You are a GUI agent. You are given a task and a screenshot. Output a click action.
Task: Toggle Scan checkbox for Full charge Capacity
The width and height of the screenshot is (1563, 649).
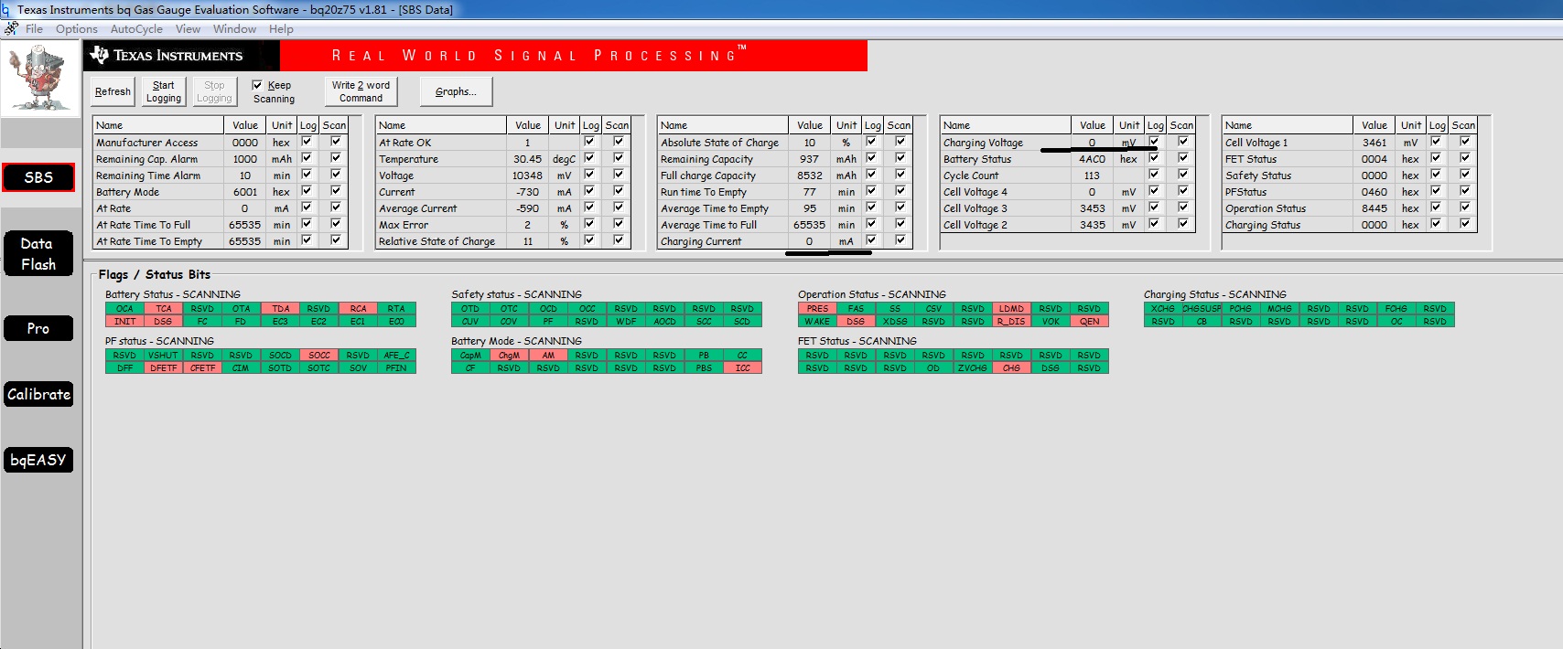900,175
